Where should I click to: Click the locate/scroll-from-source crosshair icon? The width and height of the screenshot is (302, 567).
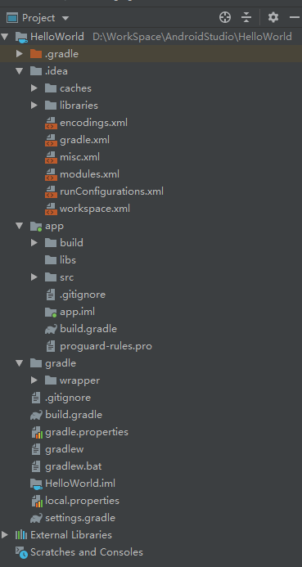225,17
